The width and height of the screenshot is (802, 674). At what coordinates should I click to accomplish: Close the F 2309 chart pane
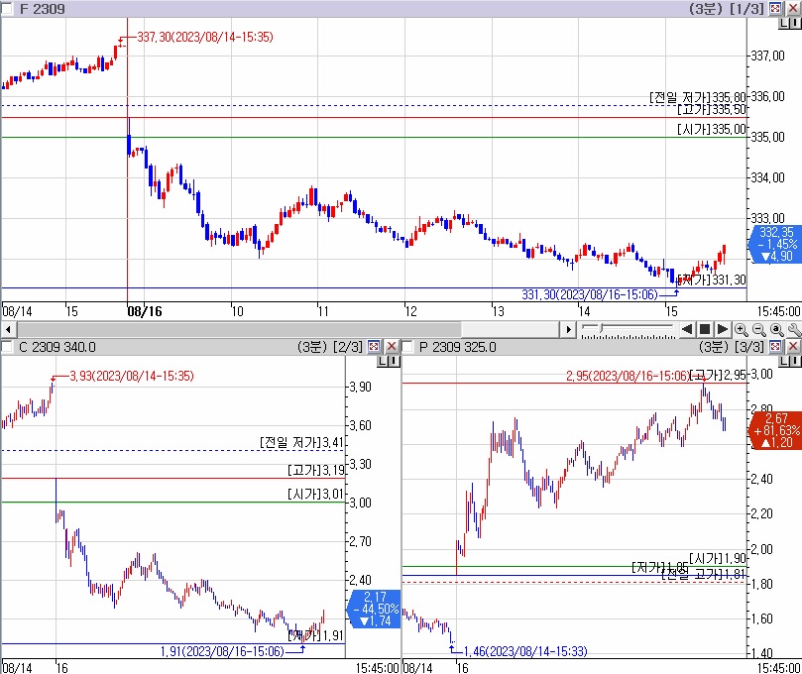point(793,8)
